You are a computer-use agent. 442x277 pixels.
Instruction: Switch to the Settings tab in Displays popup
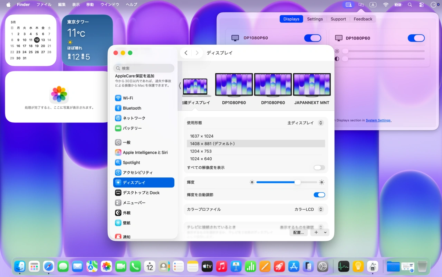click(315, 19)
